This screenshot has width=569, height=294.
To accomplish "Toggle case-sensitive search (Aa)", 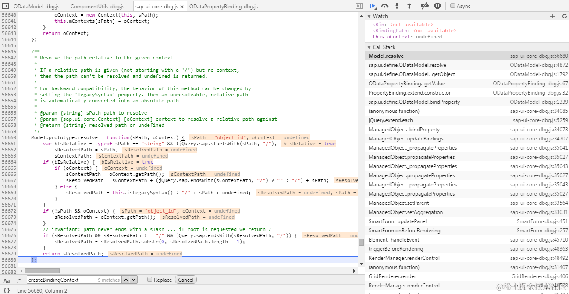I will click(7, 280).
